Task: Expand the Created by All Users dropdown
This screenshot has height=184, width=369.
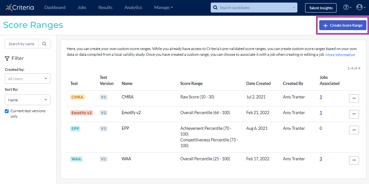Action: (x=28, y=79)
